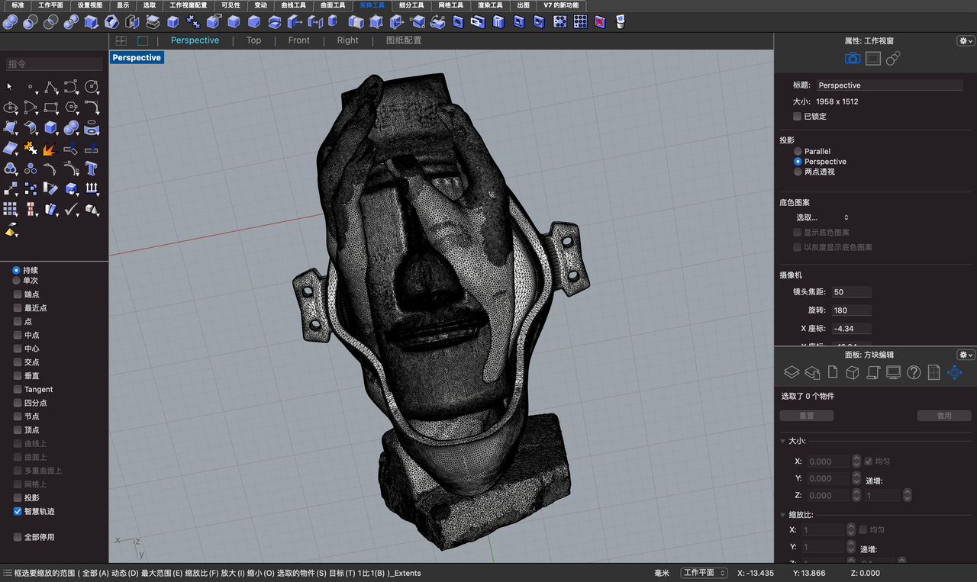Click the 指令 command input field

tap(54, 65)
